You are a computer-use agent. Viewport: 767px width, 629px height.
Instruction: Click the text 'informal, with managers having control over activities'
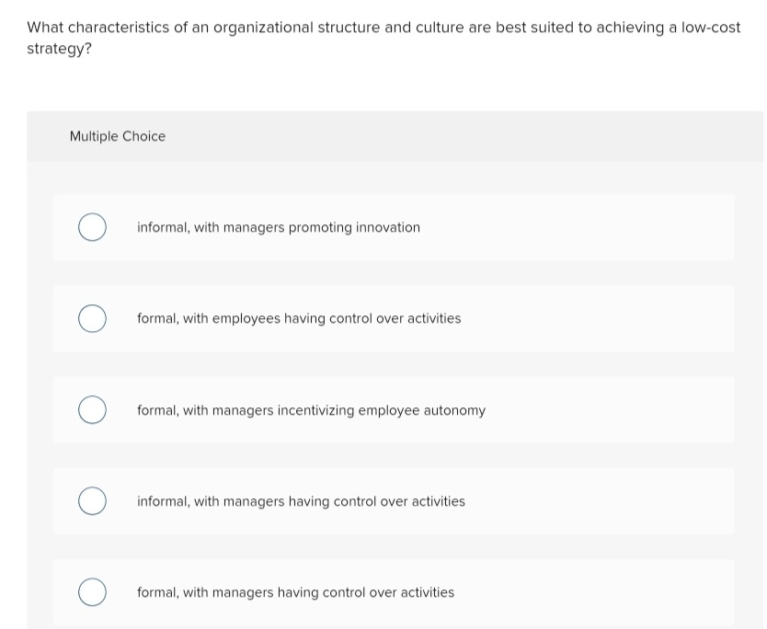click(x=301, y=501)
